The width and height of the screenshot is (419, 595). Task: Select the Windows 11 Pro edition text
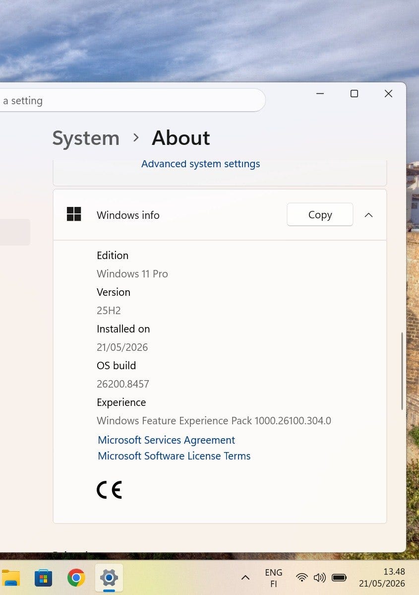pyautogui.click(x=132, y=273)
